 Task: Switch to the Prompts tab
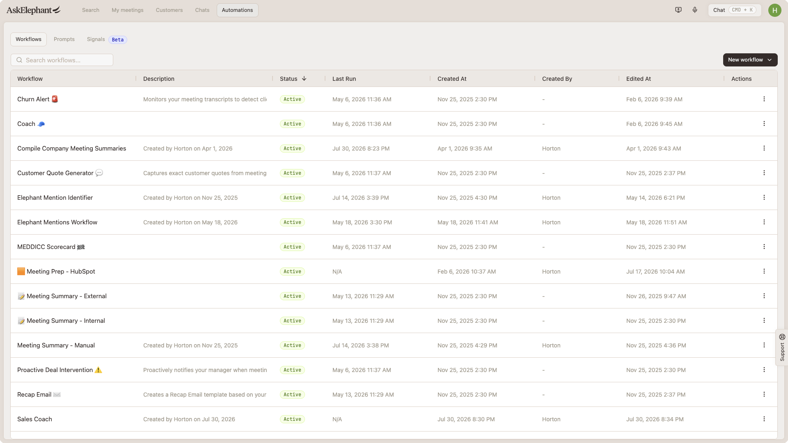(x=64, y=39)
